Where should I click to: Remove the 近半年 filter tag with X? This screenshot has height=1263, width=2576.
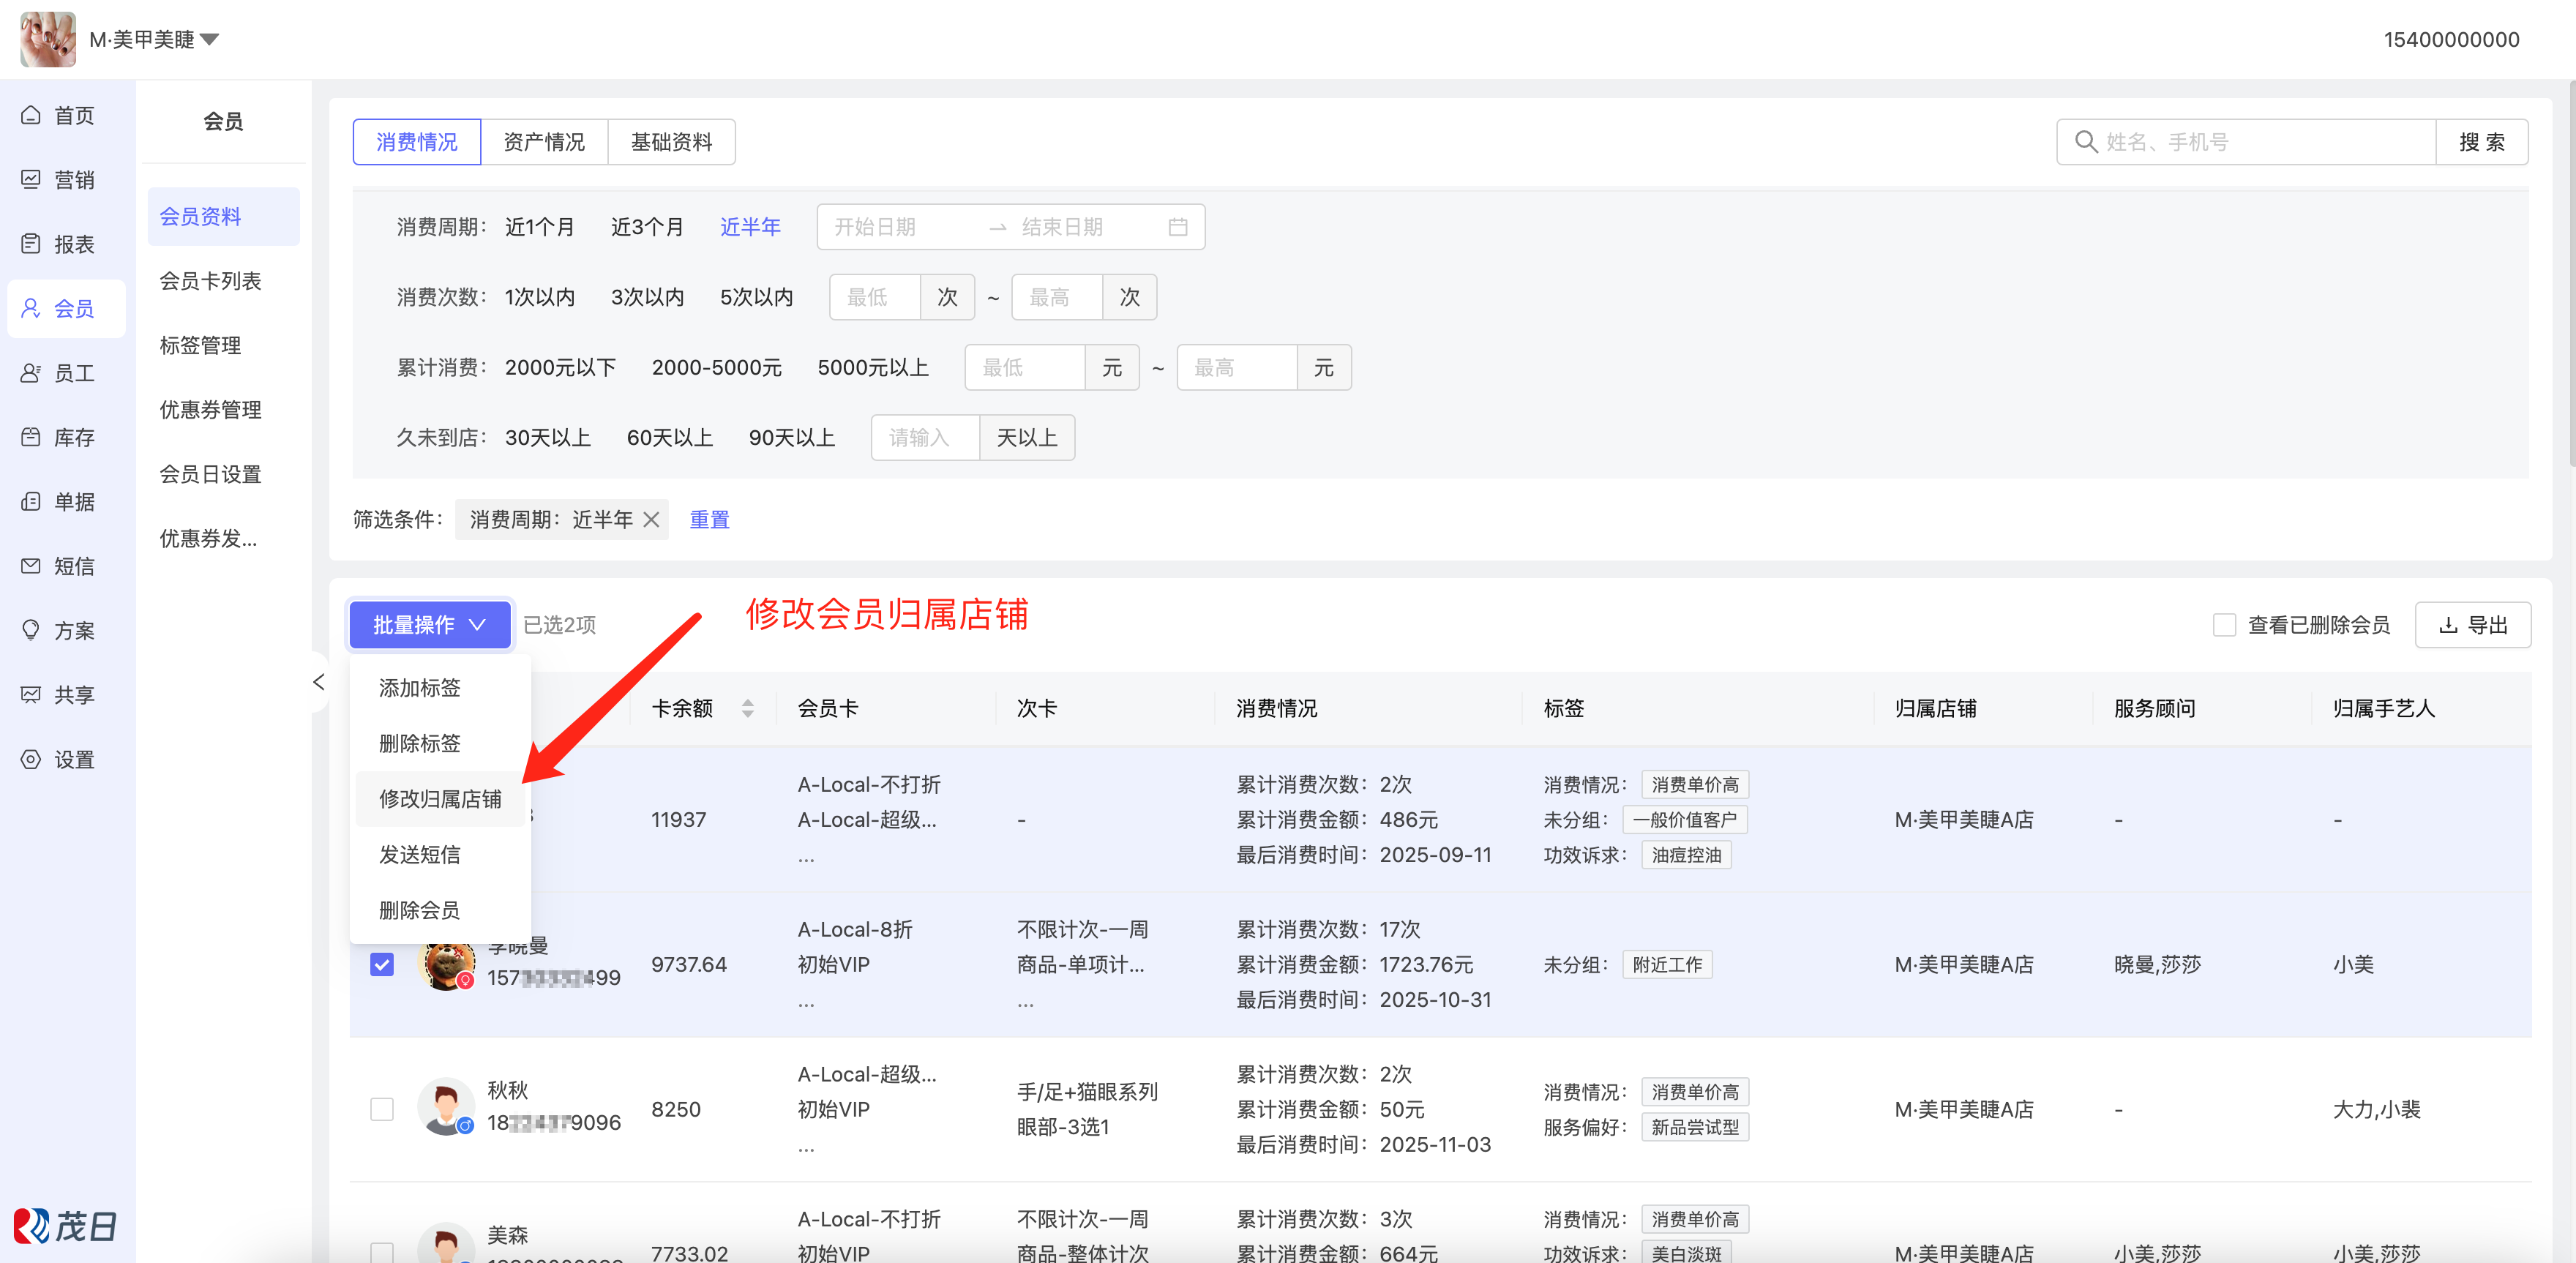(x=651, y=520)
